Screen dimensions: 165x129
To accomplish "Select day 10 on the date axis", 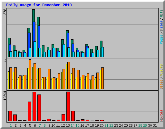I will [x=53, y=125].
